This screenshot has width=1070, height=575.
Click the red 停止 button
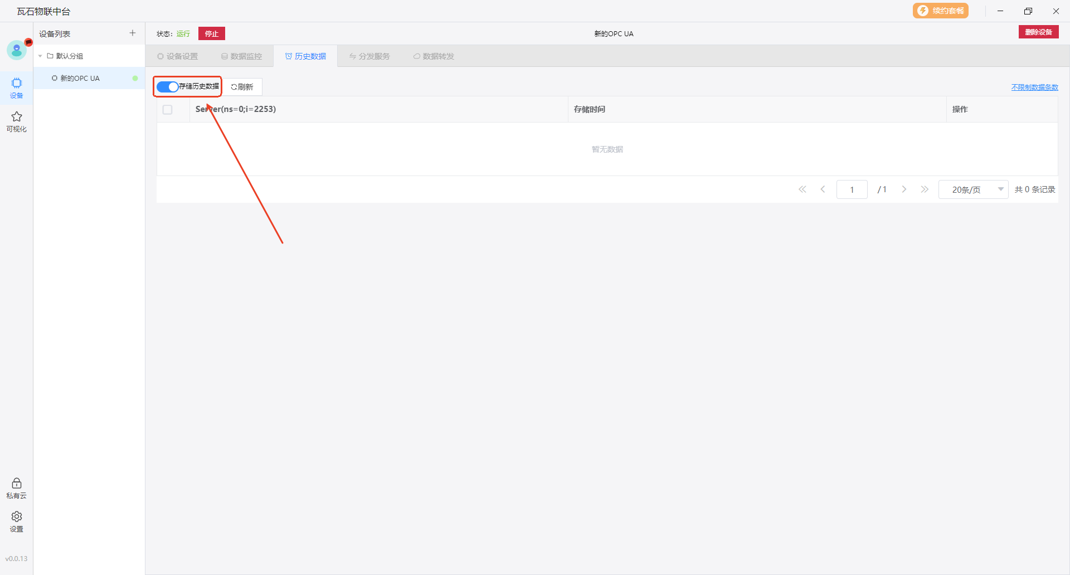(212, 33)
